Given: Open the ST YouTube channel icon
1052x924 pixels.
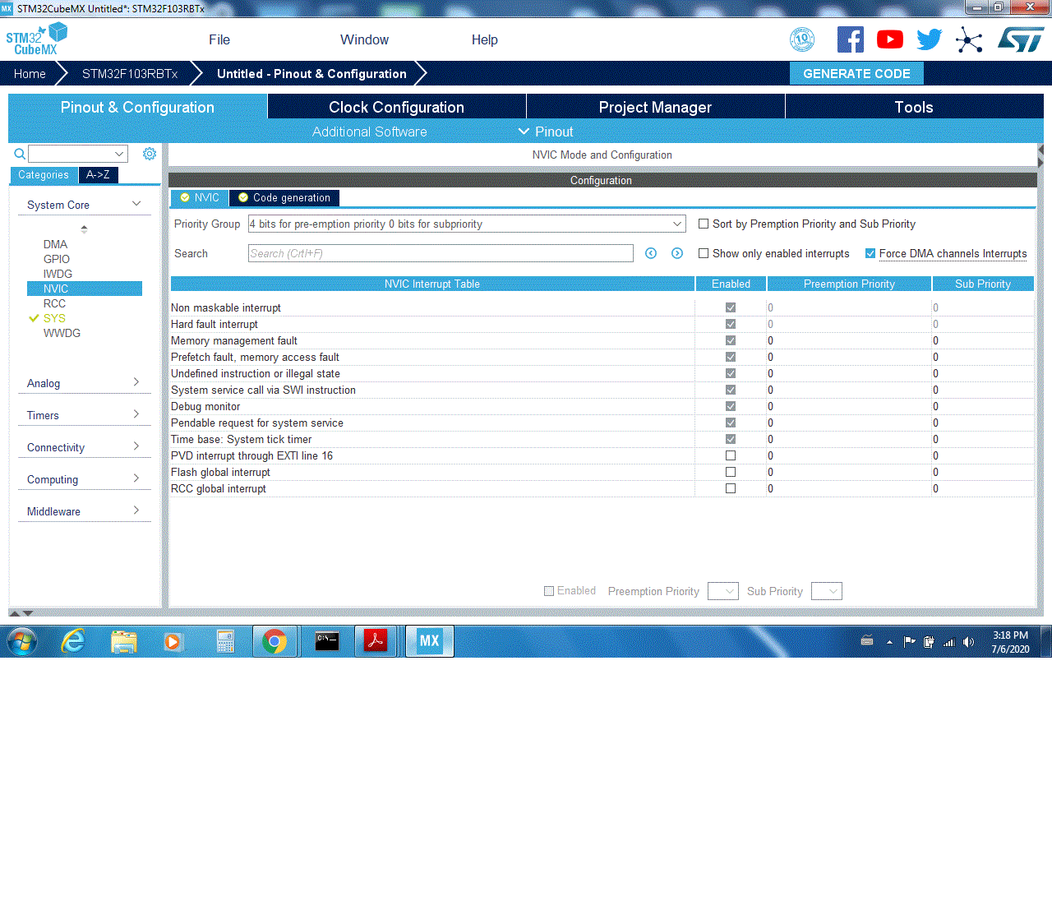Looking at the screenshot, I should click(890, 39).
